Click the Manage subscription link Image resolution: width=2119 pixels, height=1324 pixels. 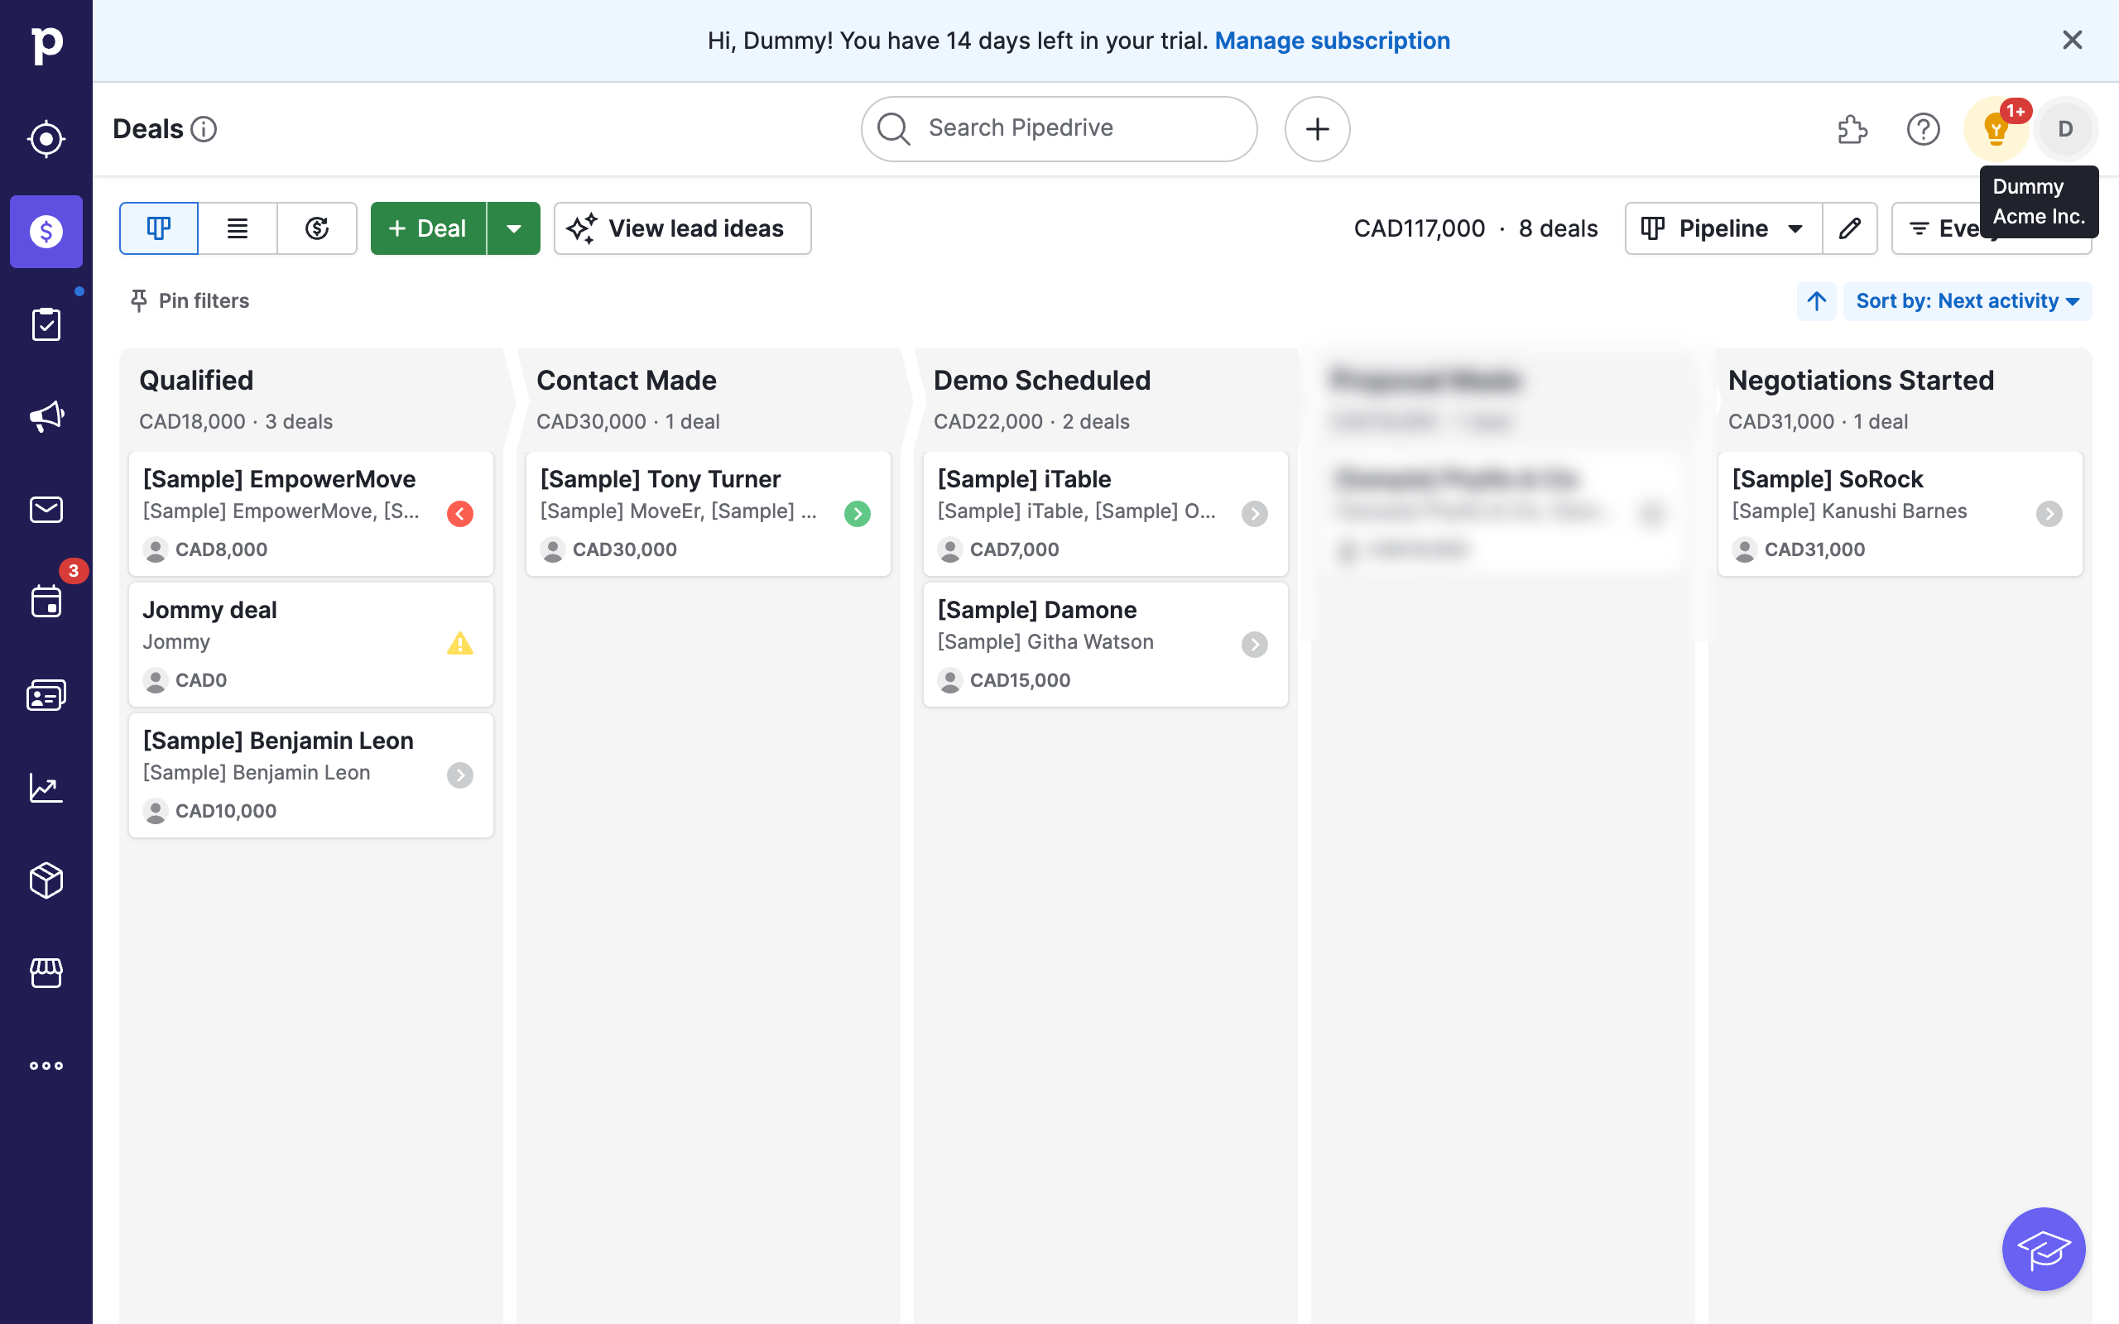point(1332,41)
